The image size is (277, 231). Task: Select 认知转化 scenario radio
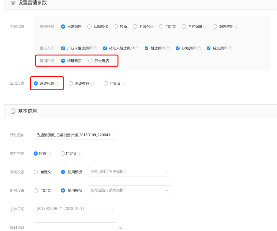click(89, 27)
